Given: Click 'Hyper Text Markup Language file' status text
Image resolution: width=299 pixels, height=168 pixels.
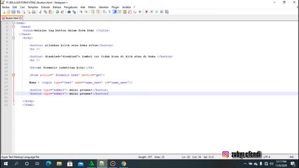Looking at the screenshot, I should pos(20,157).
